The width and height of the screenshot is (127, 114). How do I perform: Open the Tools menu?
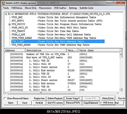tap(6, 8)
